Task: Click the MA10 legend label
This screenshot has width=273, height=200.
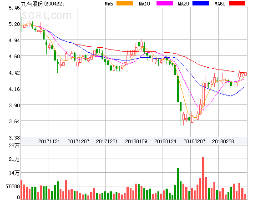Action: coord(144,4)
